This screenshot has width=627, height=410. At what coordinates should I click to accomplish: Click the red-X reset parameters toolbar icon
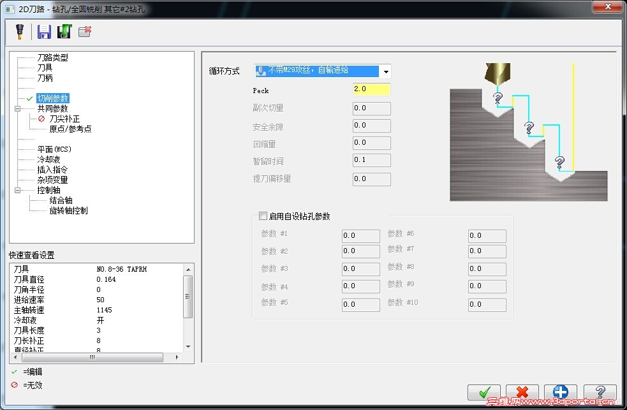pos(85,32)
